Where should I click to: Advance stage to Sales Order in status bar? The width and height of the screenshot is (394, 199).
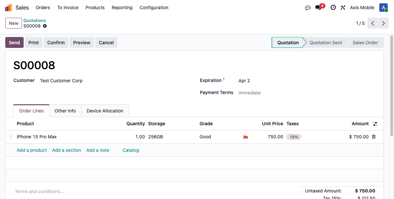click(x=364, y=42)
